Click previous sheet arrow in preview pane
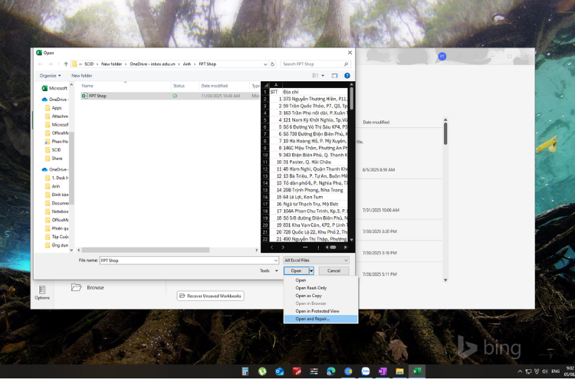575x383 pixels. pos(271,247)
